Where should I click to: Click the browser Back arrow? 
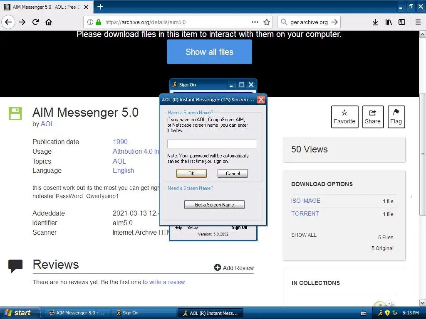tap(8, 22)
